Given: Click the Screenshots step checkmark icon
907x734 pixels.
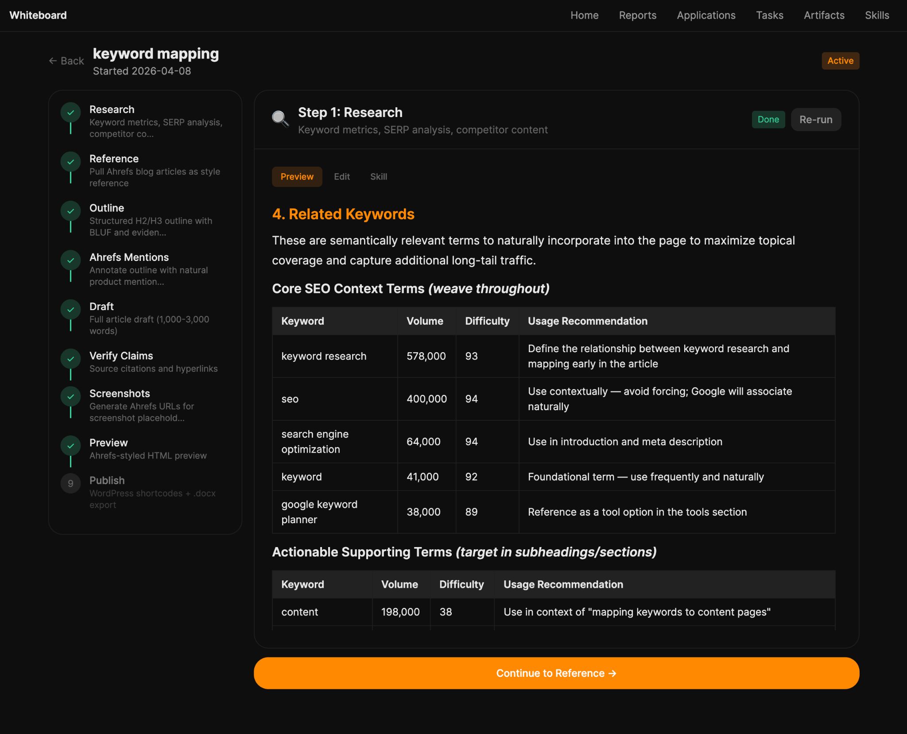Looking at the screenshot, I should [x=70, y=396].
